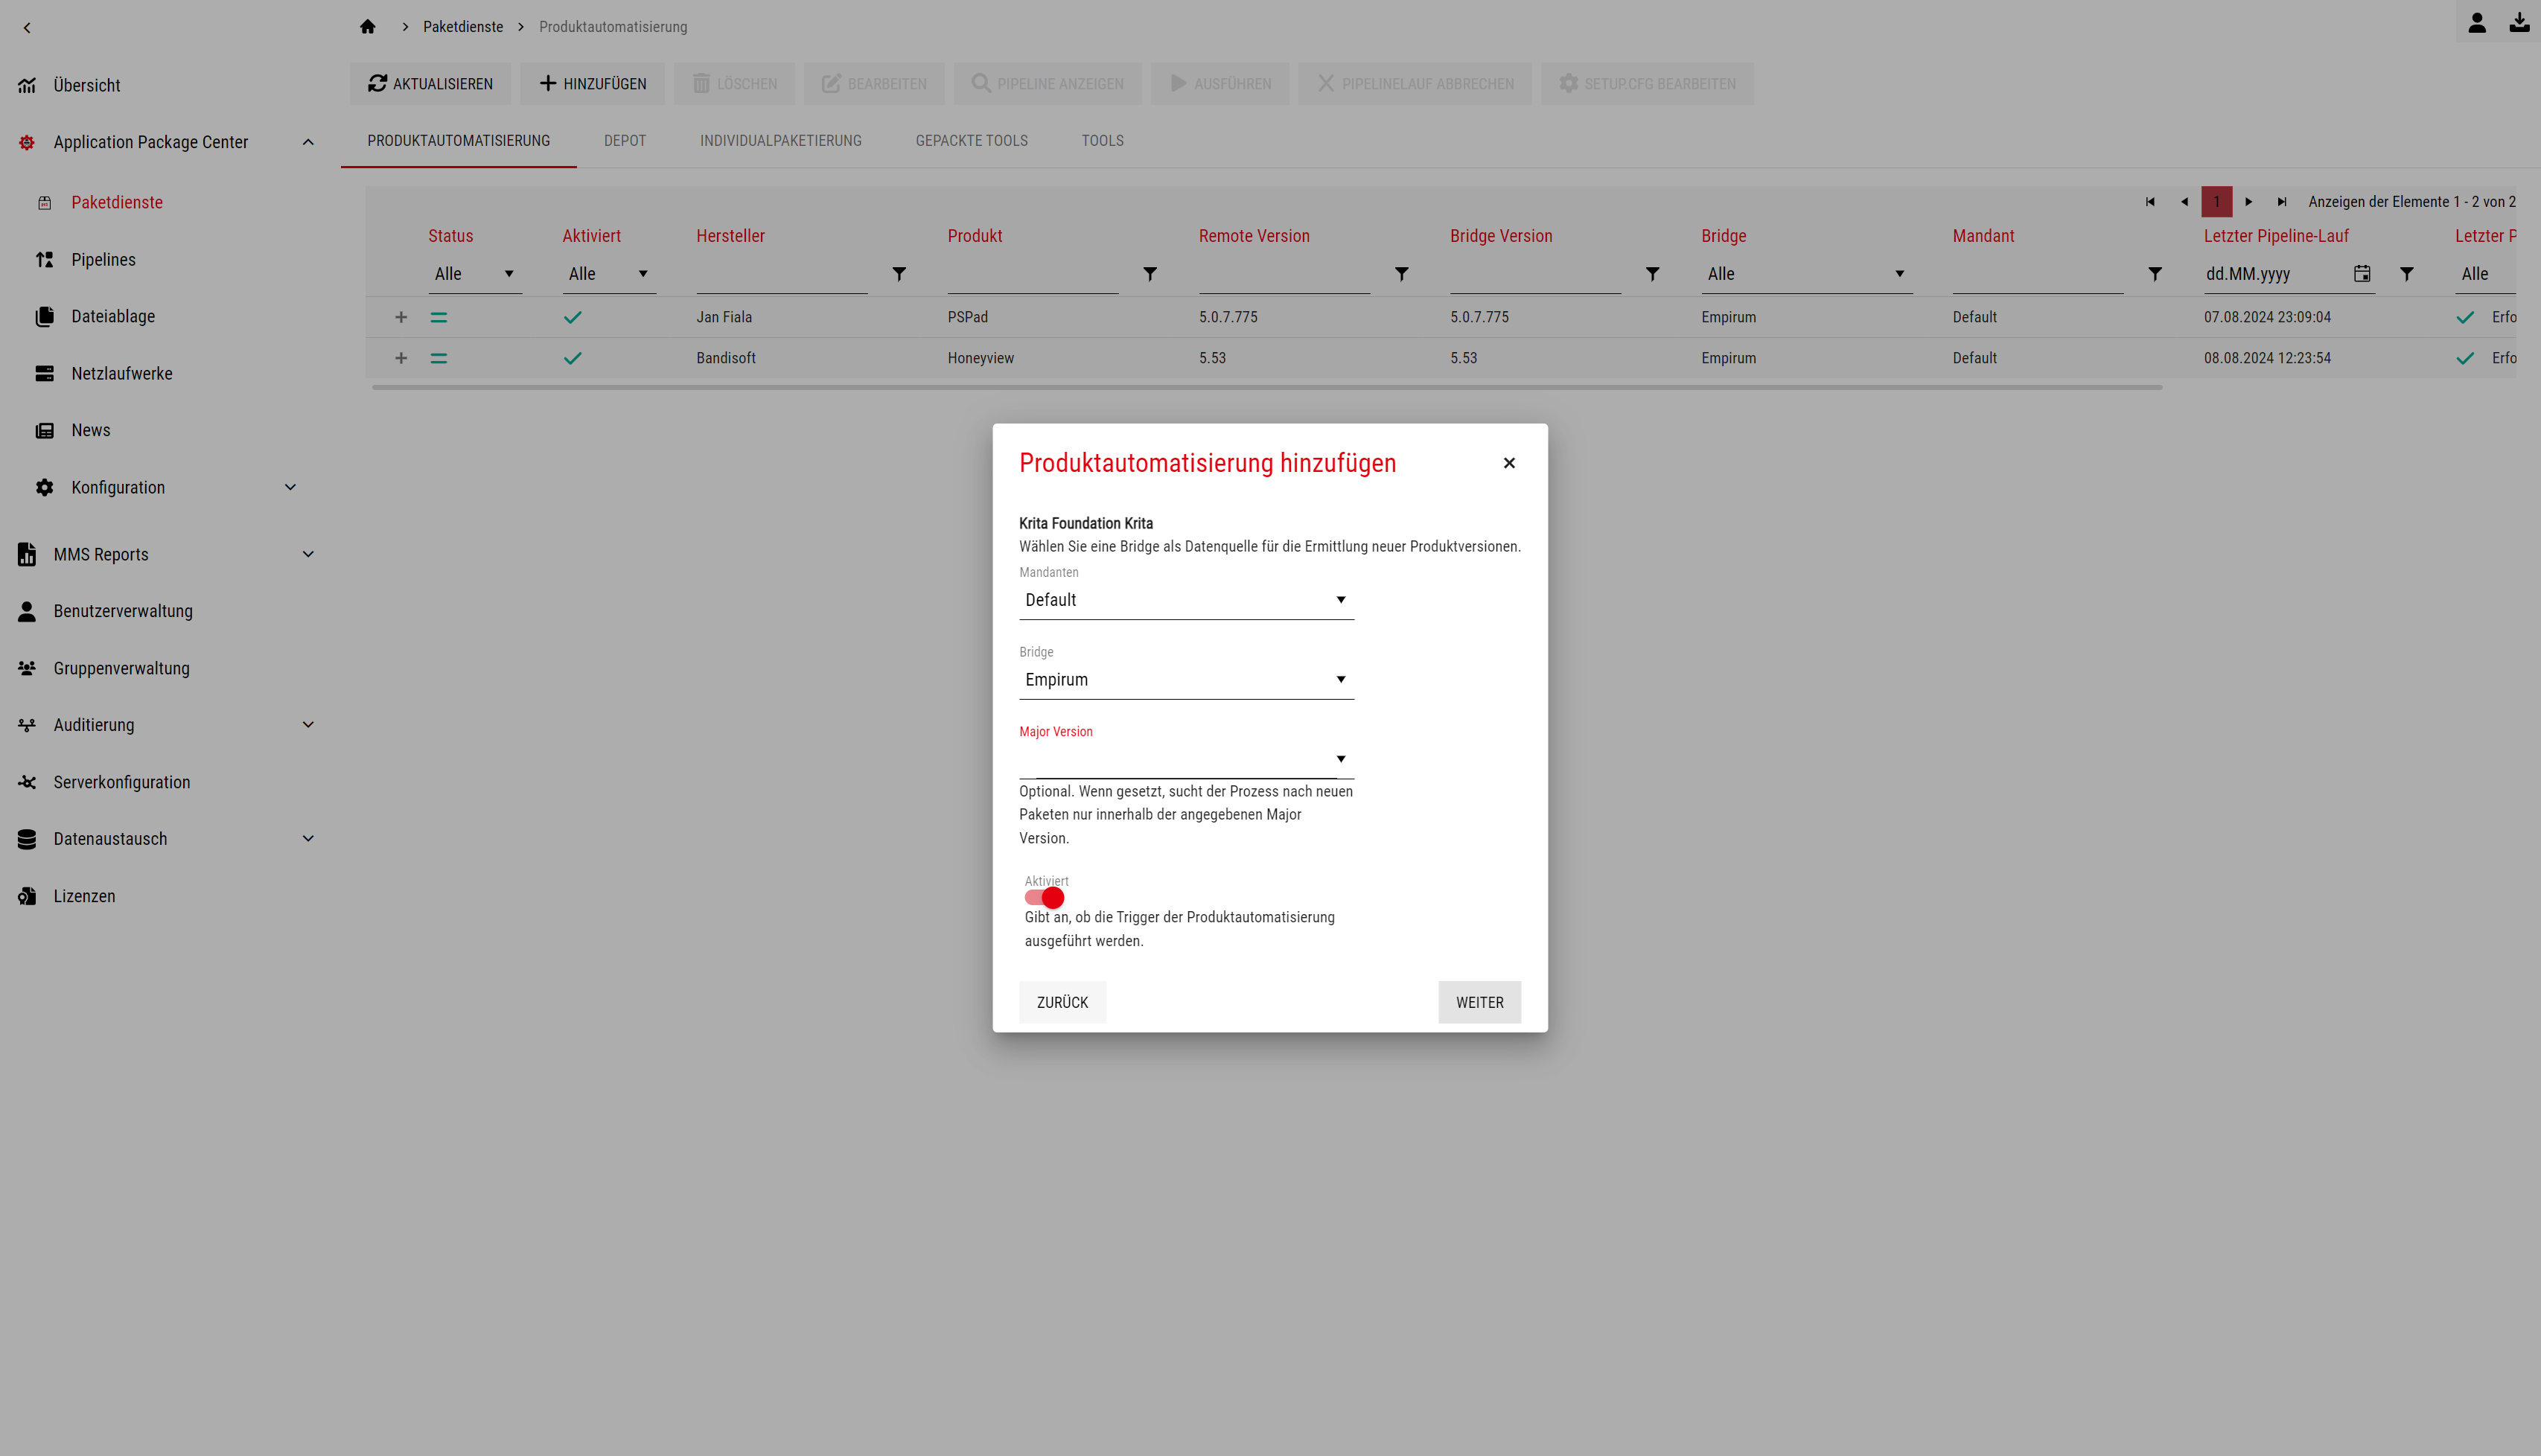Open the calendar date picker icon

click(x=2362, y=273)
